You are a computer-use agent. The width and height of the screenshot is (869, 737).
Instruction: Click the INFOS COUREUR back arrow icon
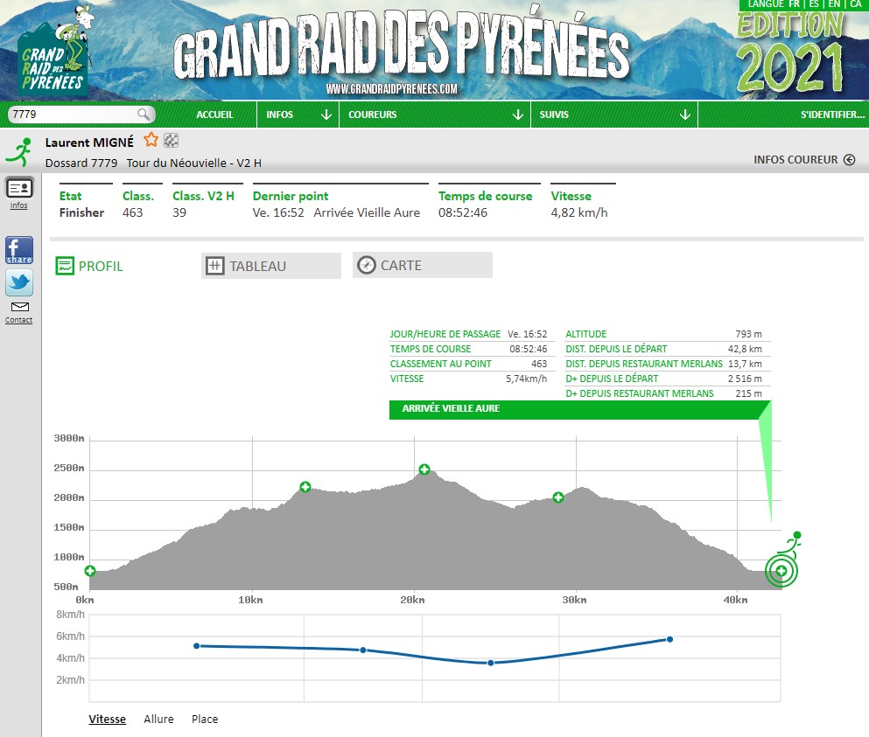pos(849,159)
